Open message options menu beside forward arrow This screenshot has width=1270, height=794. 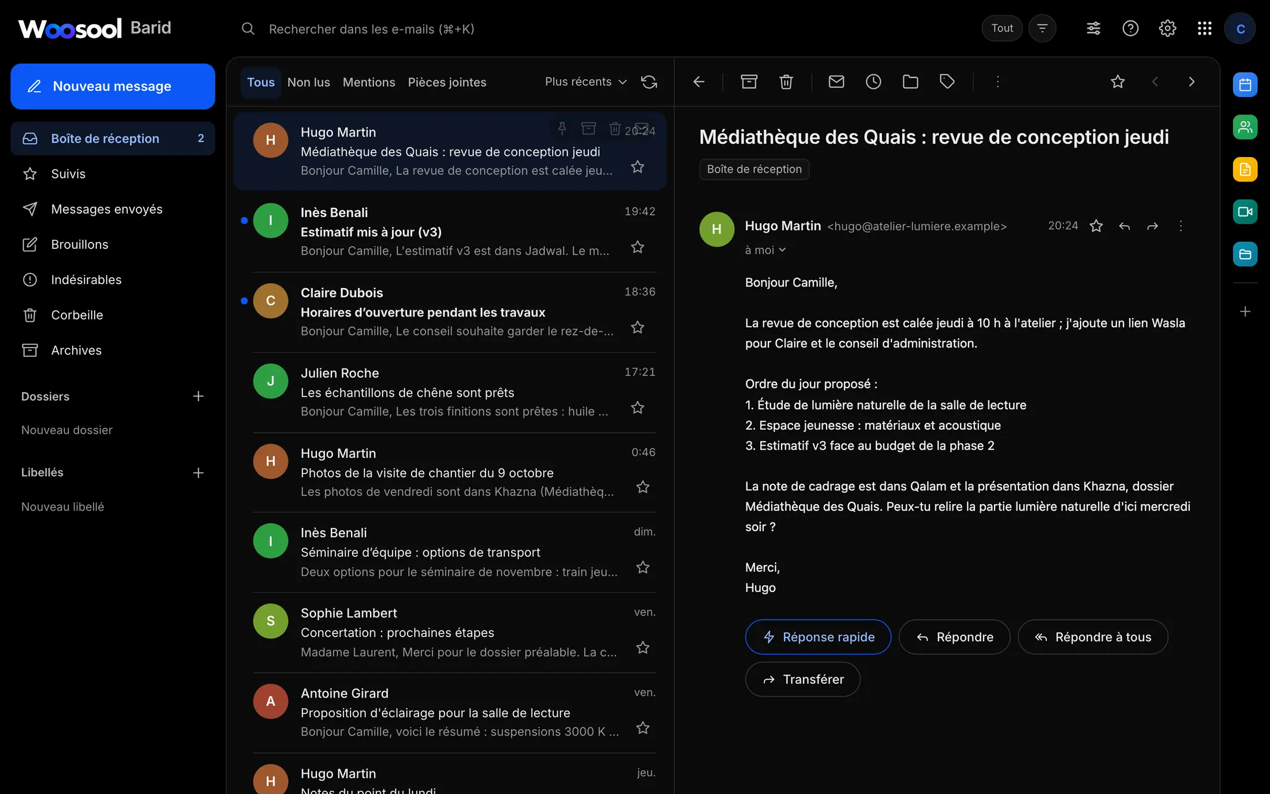[1181, 226]
